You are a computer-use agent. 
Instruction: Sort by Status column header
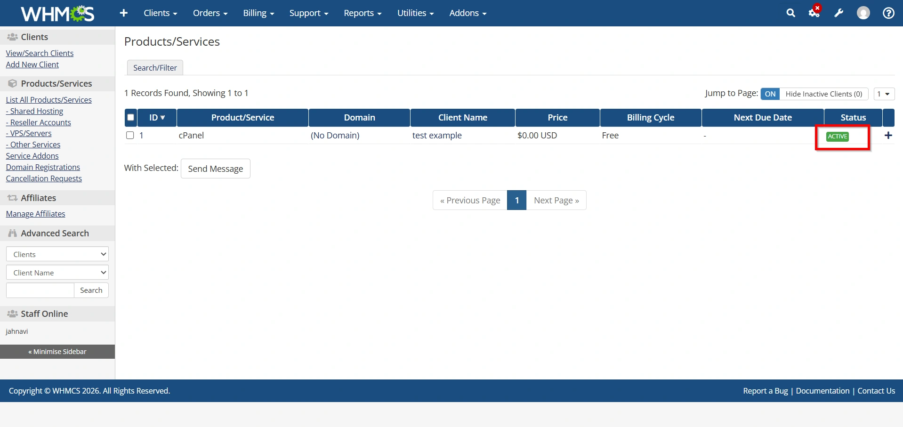853,118
